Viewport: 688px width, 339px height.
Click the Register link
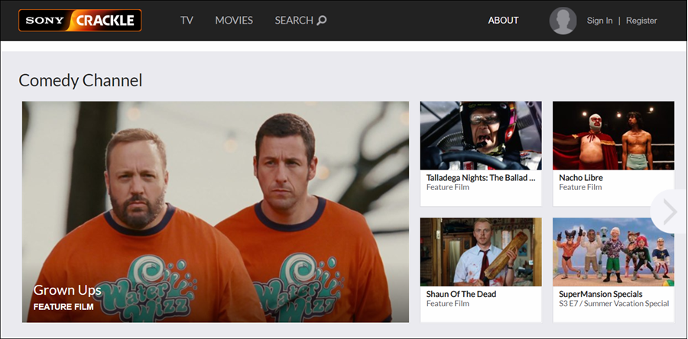pyautogui.click(x=641, y=21)
